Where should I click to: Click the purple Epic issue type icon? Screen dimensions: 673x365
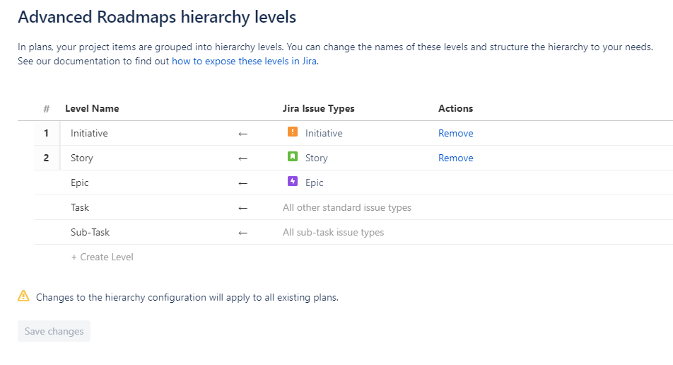293,182
